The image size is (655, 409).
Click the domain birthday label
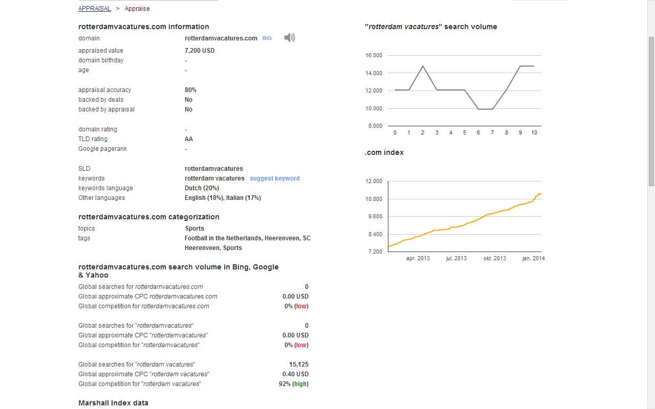pyautogui.click(x=101, y=60)
